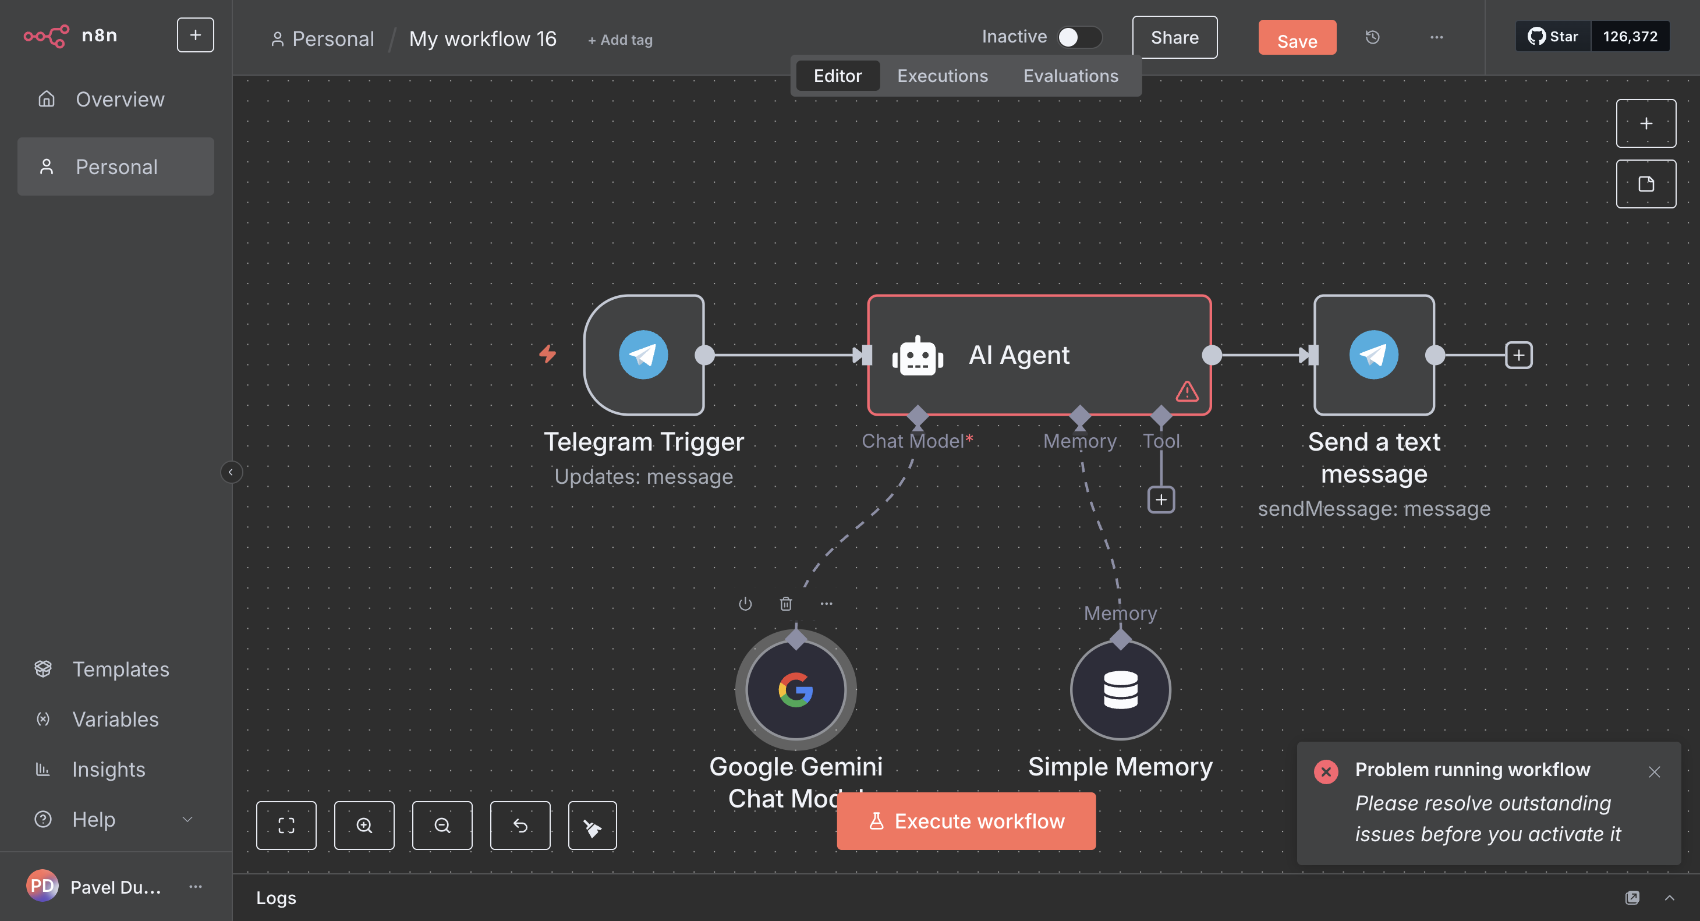Open the user account three-dot menu
The width and height of the screenshot is (1700, 921).
[196, 886]
